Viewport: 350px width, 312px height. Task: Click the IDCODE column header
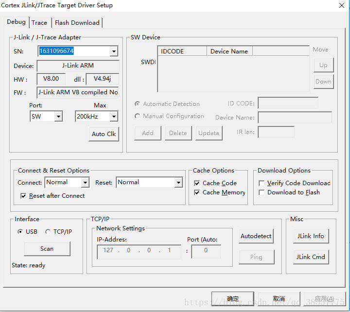coord(182,51)
